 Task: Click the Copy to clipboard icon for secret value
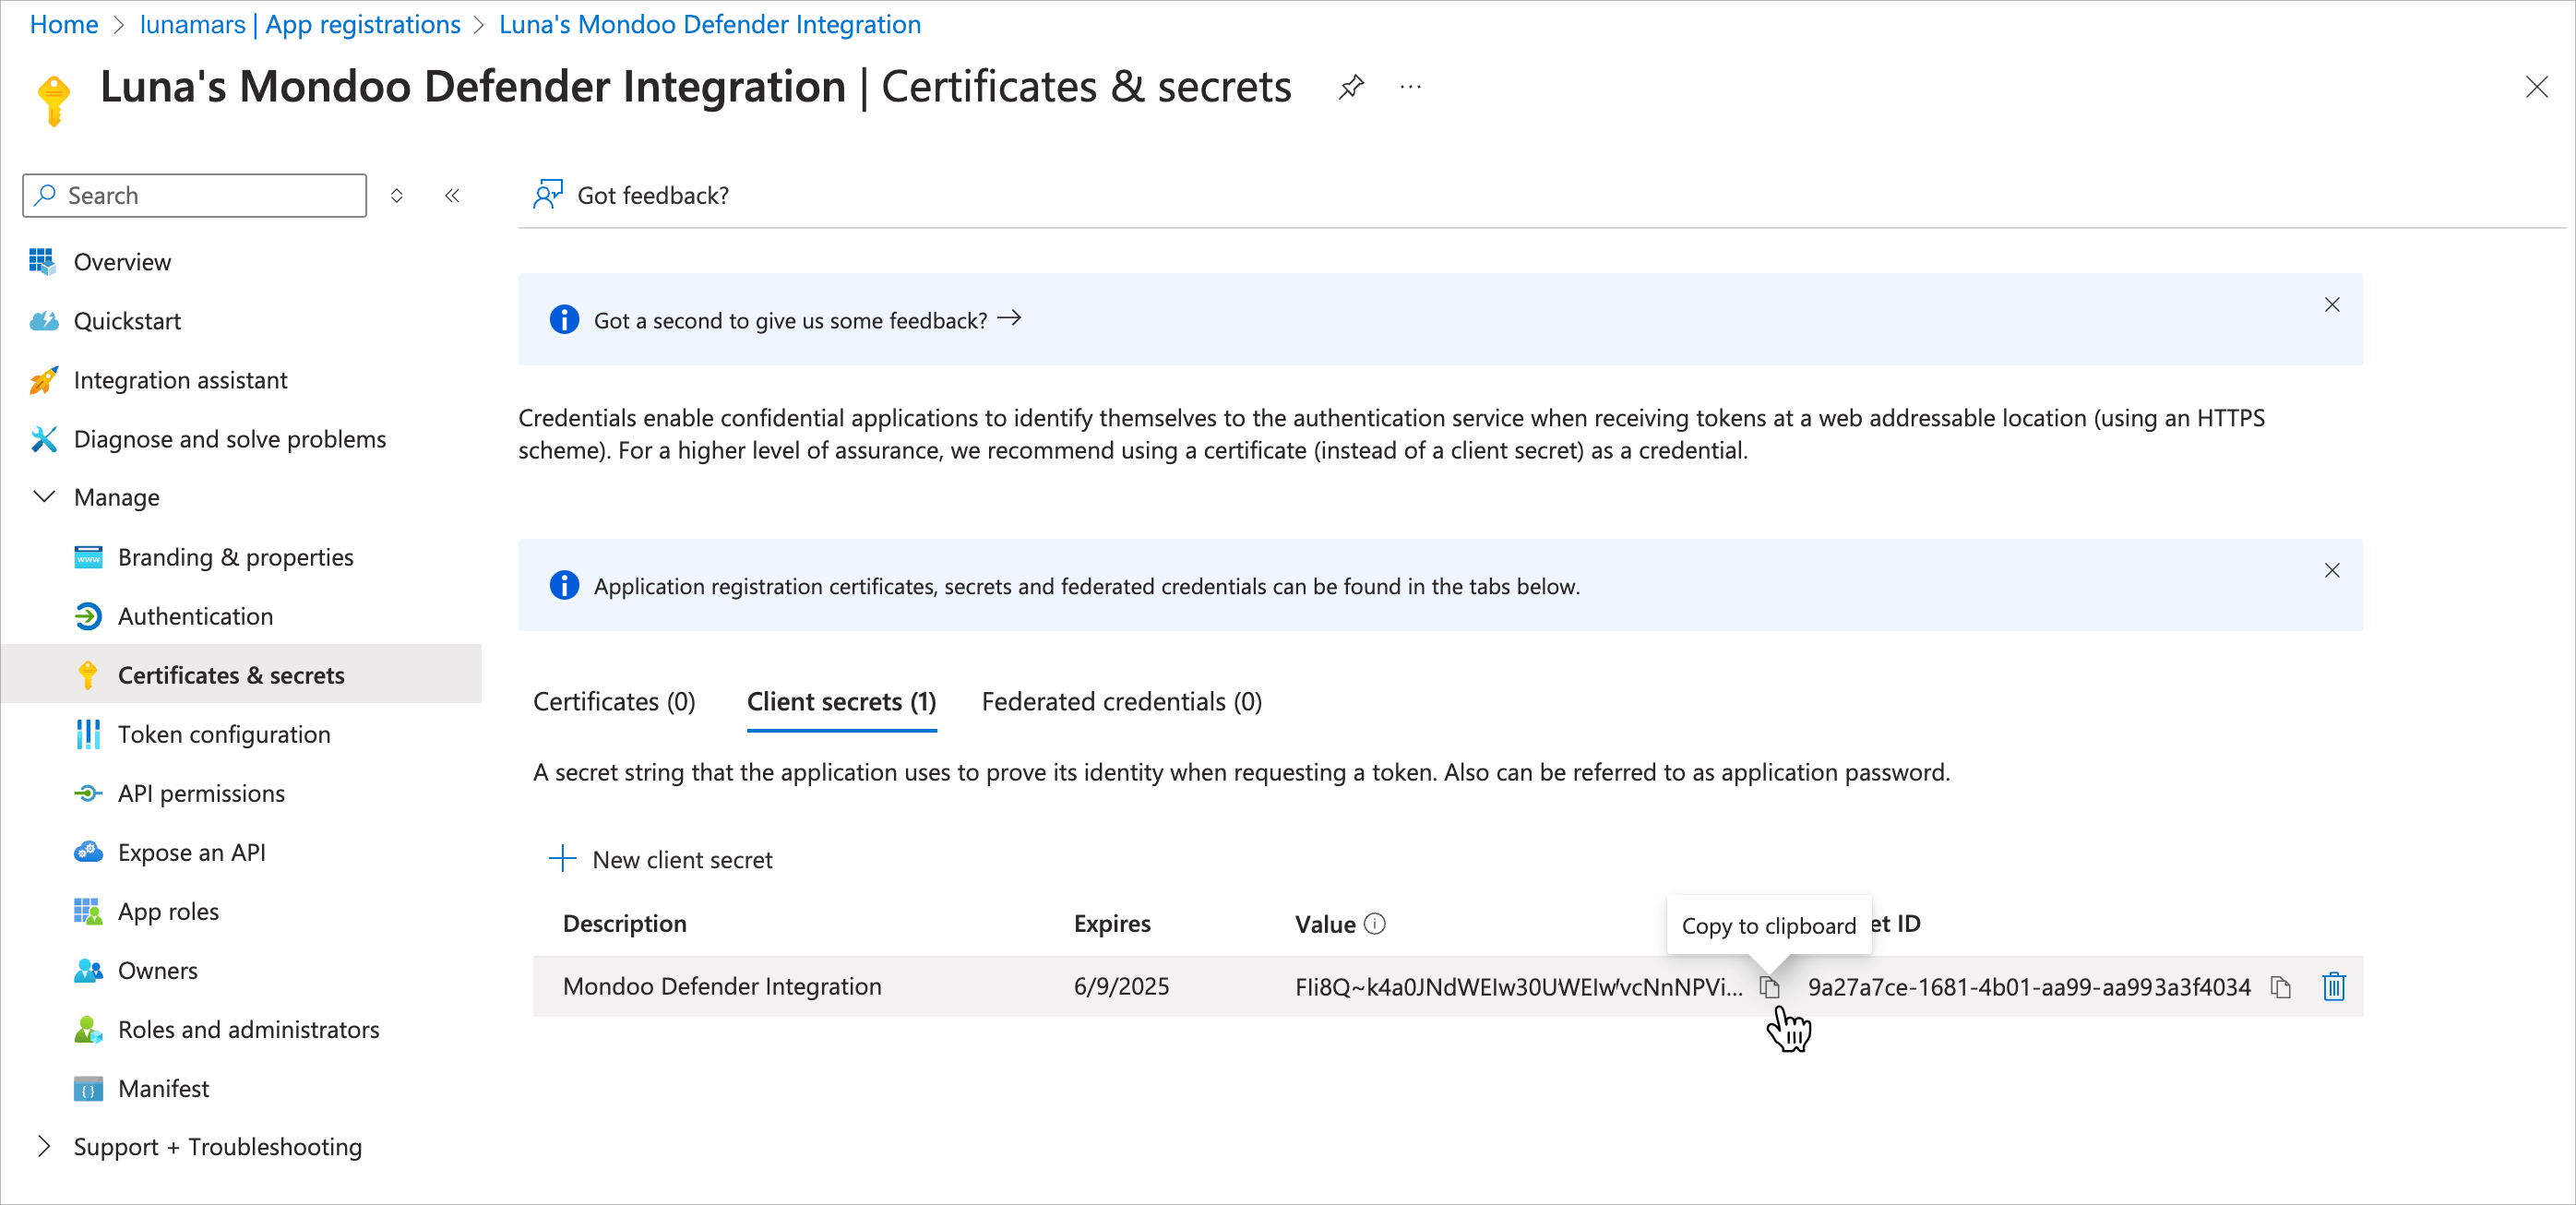(x=1772, y=986)
